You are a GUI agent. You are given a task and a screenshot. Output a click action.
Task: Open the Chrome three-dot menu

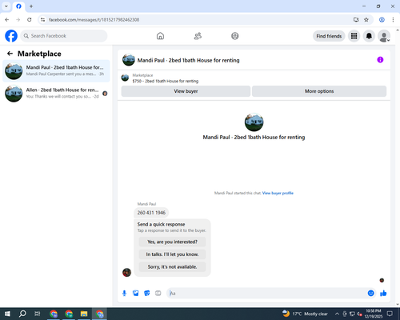pyautogui.click(x=393, y=20)
